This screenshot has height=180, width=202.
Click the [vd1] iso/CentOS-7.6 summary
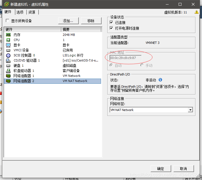point(80,61)
